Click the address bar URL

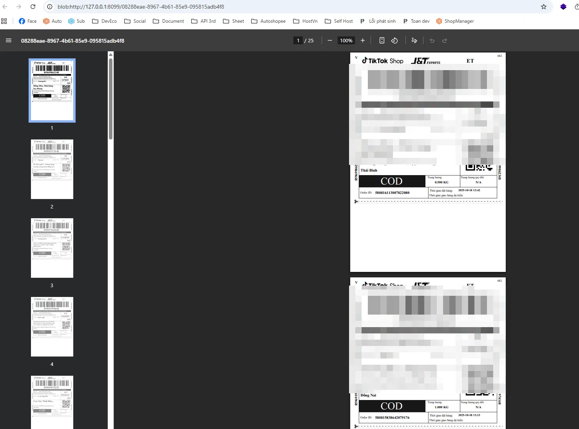(141, 7)
